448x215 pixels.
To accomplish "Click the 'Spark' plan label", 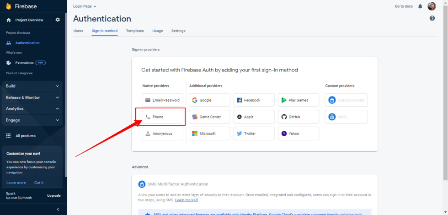I will (11, 193).
